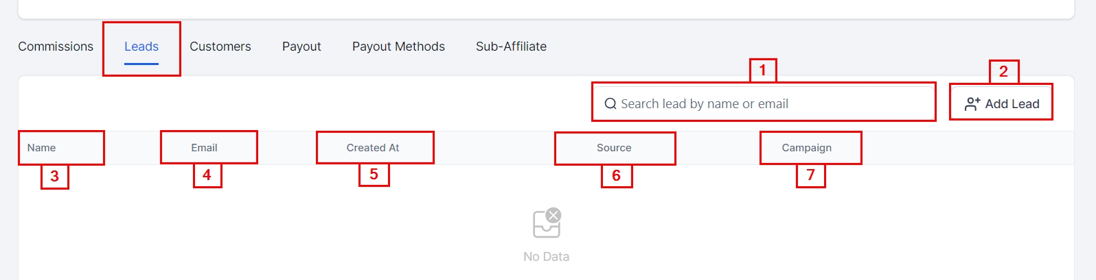Go to the Customers tab
The height and width of the screenshot is (280, 1096).
(220, 47)
